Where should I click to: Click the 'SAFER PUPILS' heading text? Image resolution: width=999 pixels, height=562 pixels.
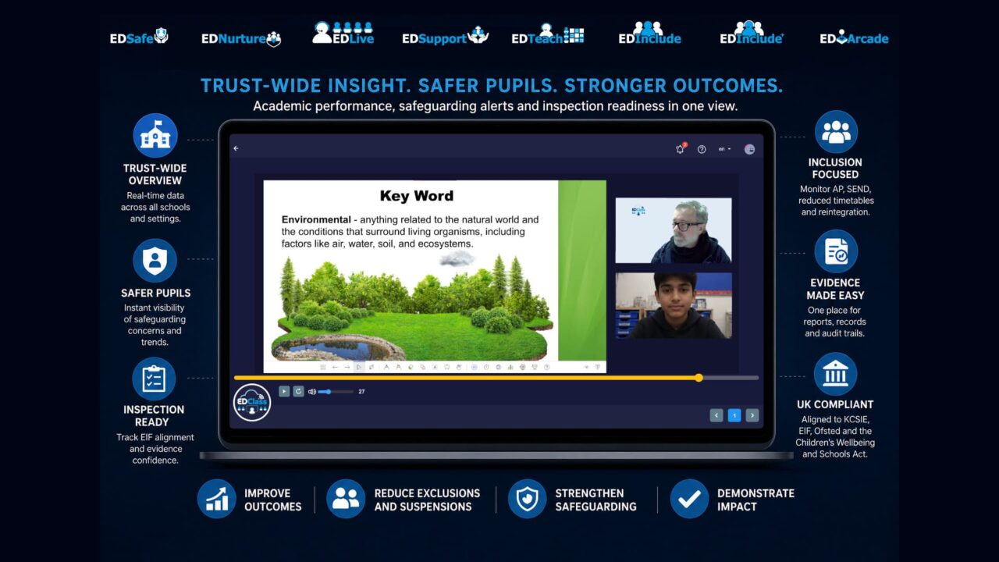pos(156,293)
